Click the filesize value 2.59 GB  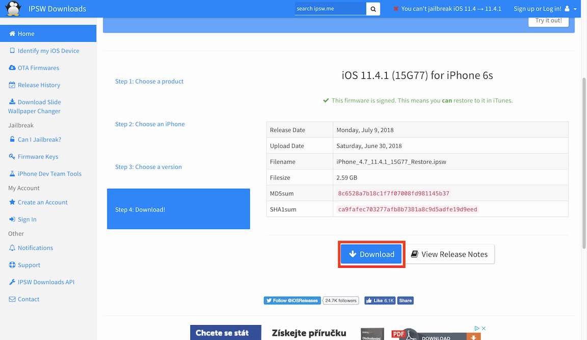pos(346,178)
